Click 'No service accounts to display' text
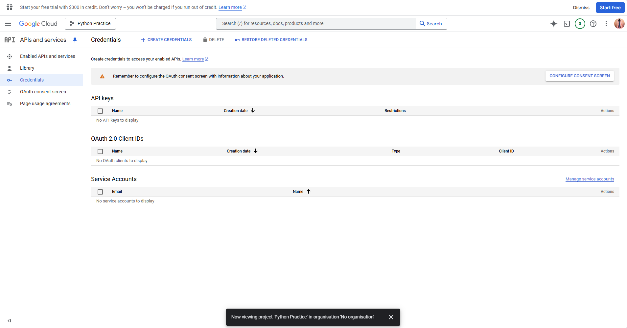 click(x=125, y=201)
